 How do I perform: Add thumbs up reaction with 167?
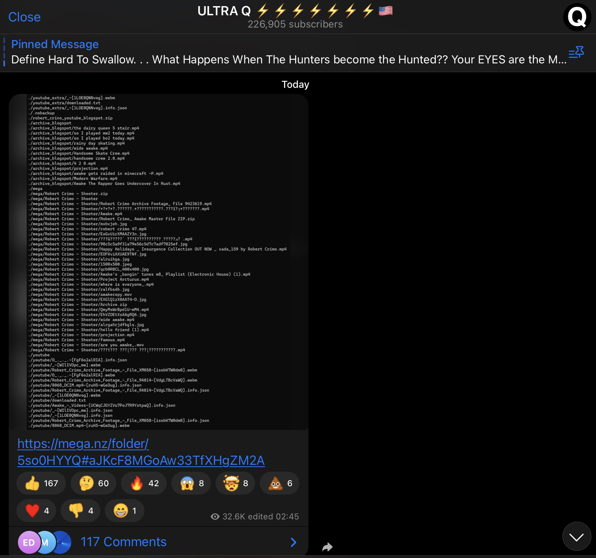[x=41, y=483]
